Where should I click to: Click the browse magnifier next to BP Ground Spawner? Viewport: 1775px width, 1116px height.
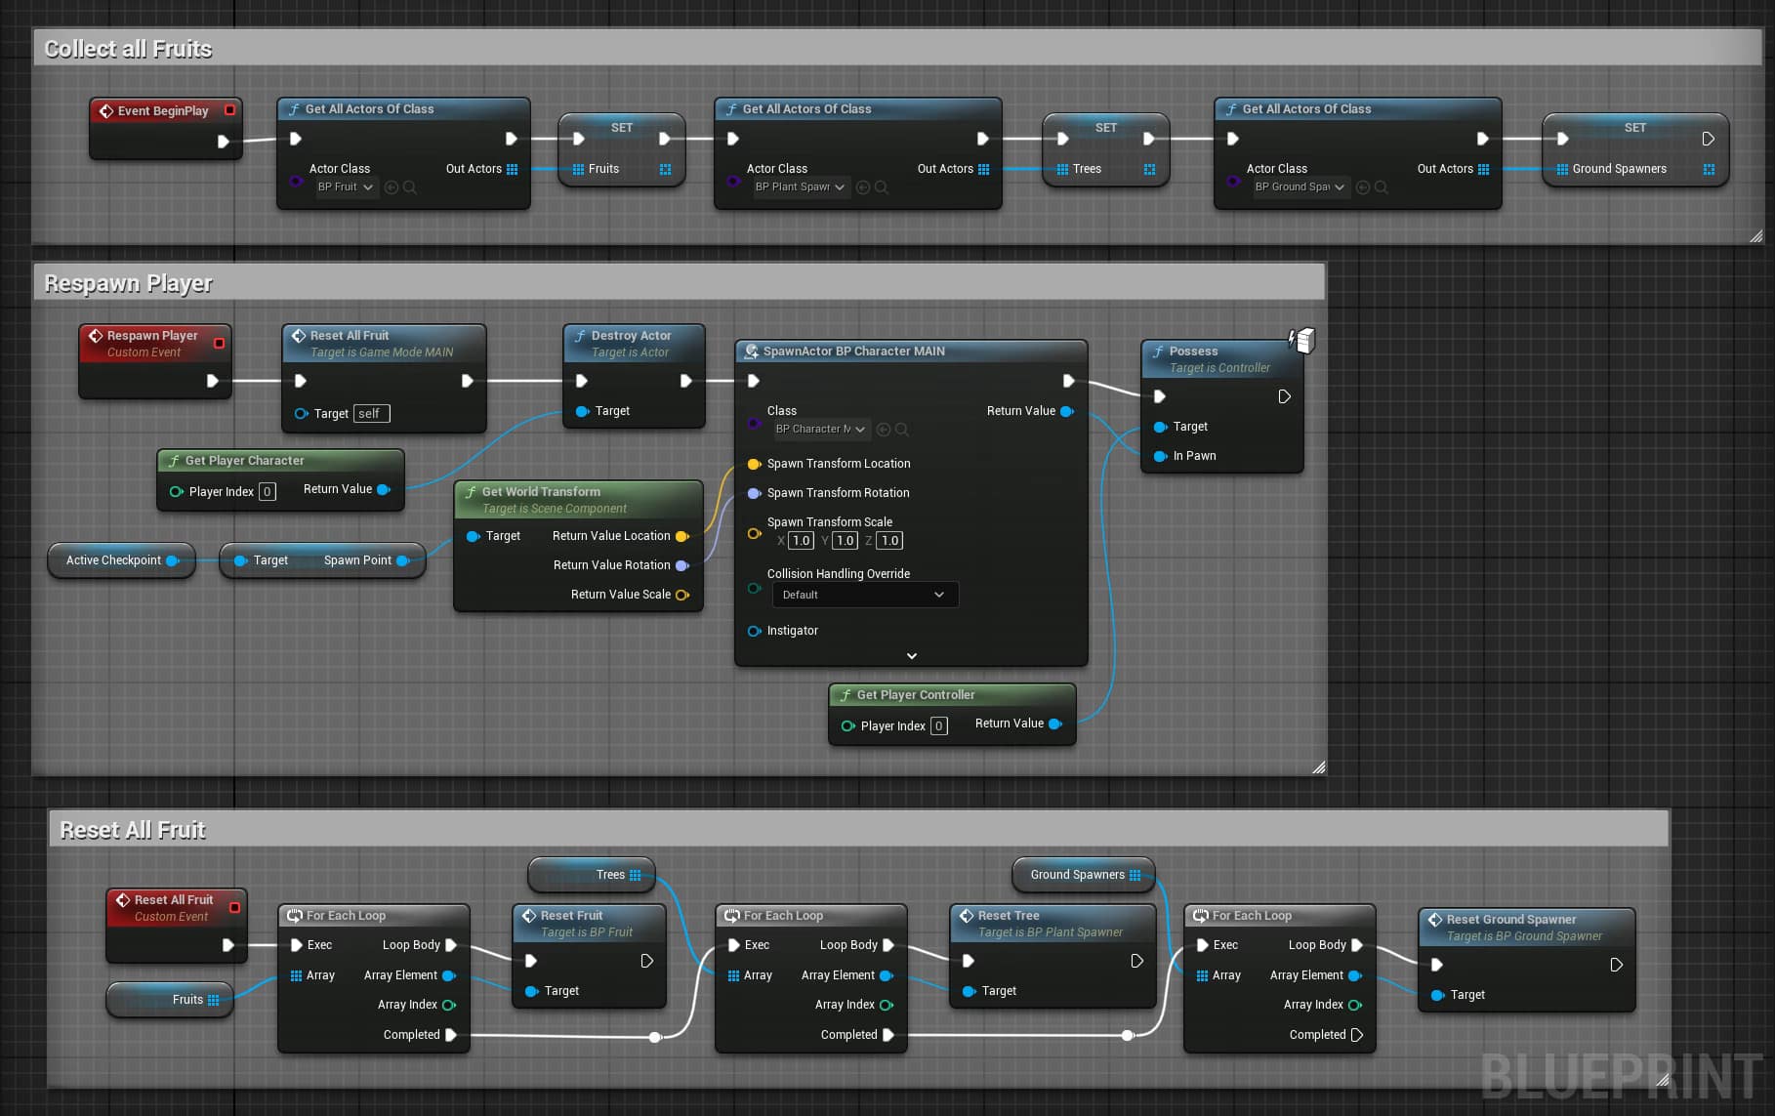[x=1382, y=187]
